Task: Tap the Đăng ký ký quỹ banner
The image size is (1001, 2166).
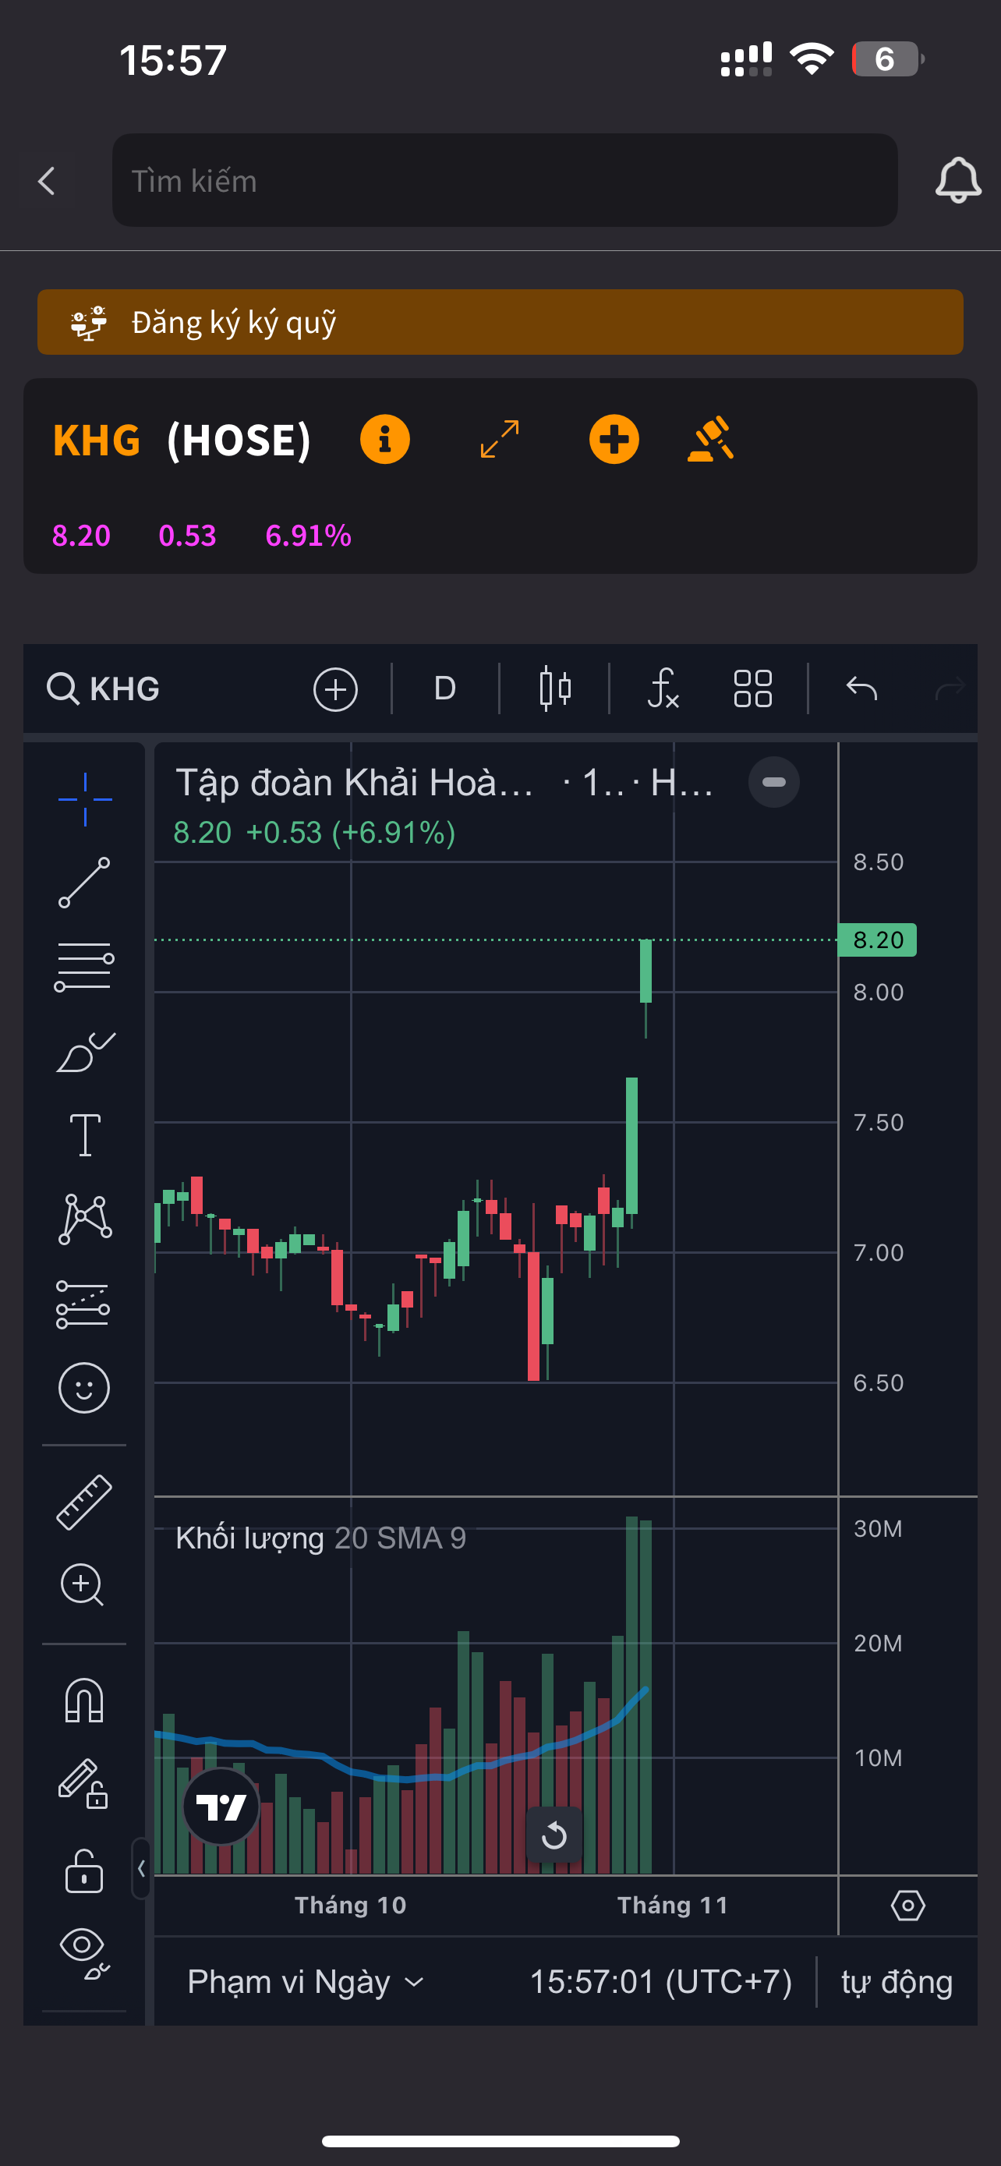Action: [500, 322]
